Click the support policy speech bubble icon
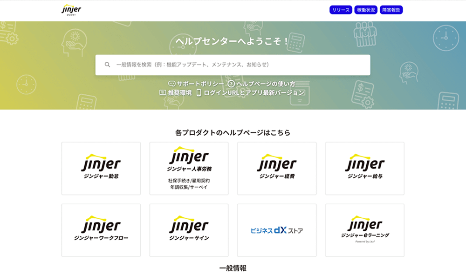The image size is (466, 274). [x=171, y=84]
